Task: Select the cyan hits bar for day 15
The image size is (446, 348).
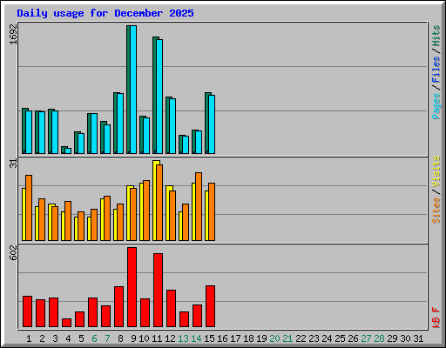Action: coord(212,124)
